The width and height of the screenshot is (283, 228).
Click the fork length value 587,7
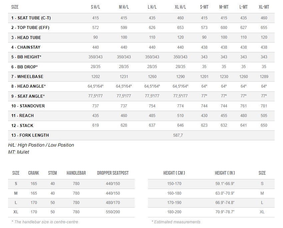pos(177,135)
